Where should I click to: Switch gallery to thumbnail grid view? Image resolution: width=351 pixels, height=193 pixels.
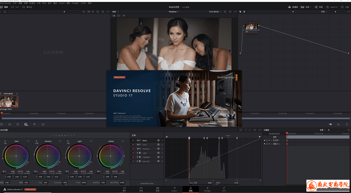click(x=88, y=12)
